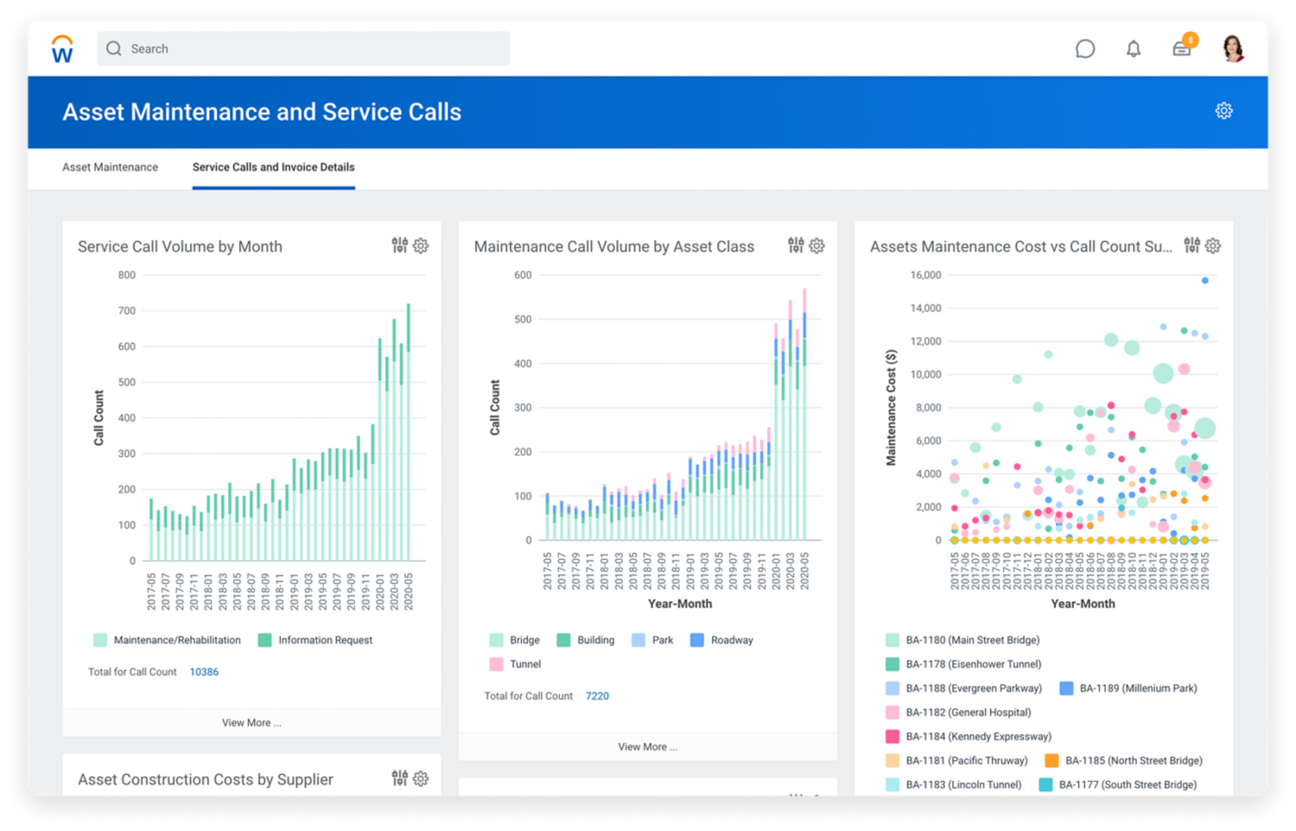1296x831 pixels.
Task: Toggle BA-1188 Evergreen Parkway legend swatch
Action: coord(893,688)
